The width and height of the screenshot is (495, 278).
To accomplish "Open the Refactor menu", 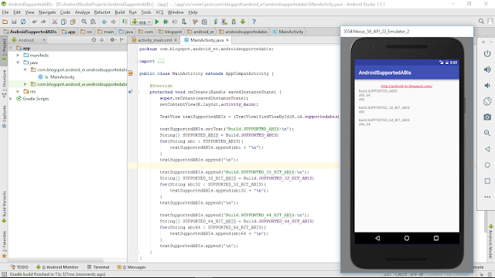I will (102, 12).
